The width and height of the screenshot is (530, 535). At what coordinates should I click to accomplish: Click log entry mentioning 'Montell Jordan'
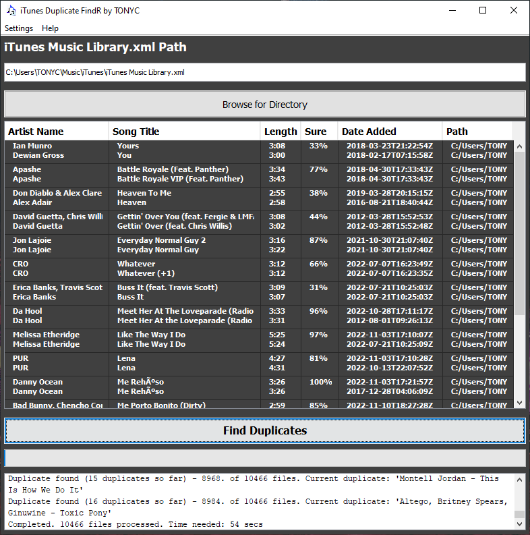coord(254,484)
